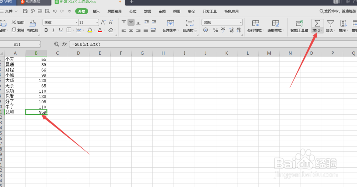This screenshot has width=357, height=187.
Task: Open number format dropdown 常规
Action: pyautogui.click(x=241, y=23)
